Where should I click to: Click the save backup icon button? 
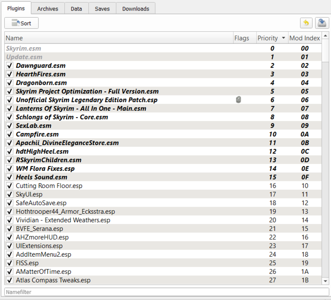tap(322, 23)
